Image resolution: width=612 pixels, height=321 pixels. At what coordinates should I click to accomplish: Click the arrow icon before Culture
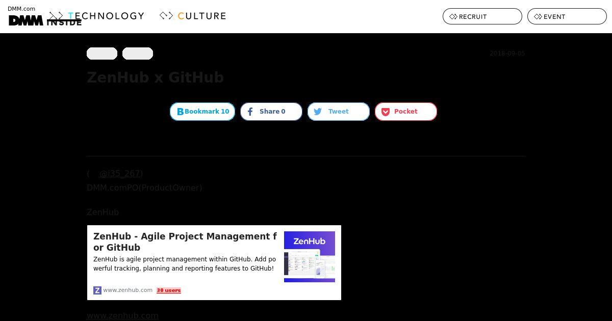[166, 16]
